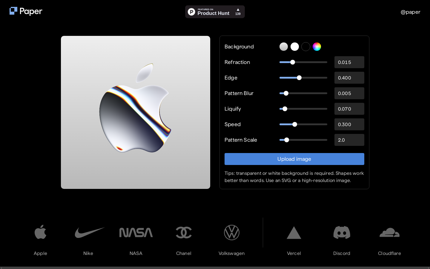The image size is (430, 269).
Task: Click the 'Cloudflare' caption text
Action: (389, 253)
